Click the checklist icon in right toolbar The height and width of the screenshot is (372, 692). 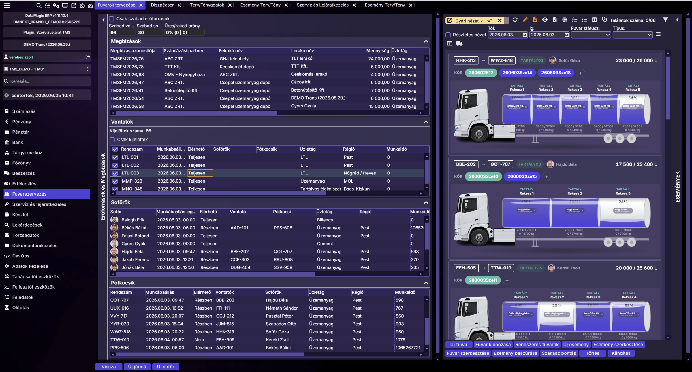[575, 20]
